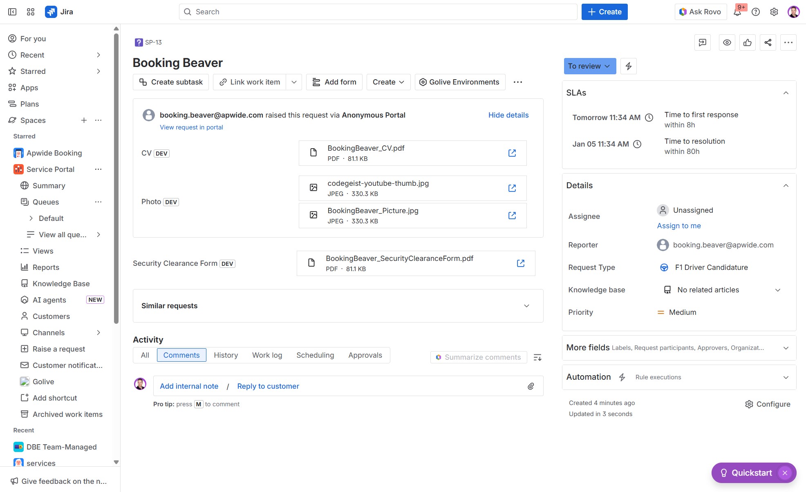Open notifications bell icon

click(x=737, y=12)
